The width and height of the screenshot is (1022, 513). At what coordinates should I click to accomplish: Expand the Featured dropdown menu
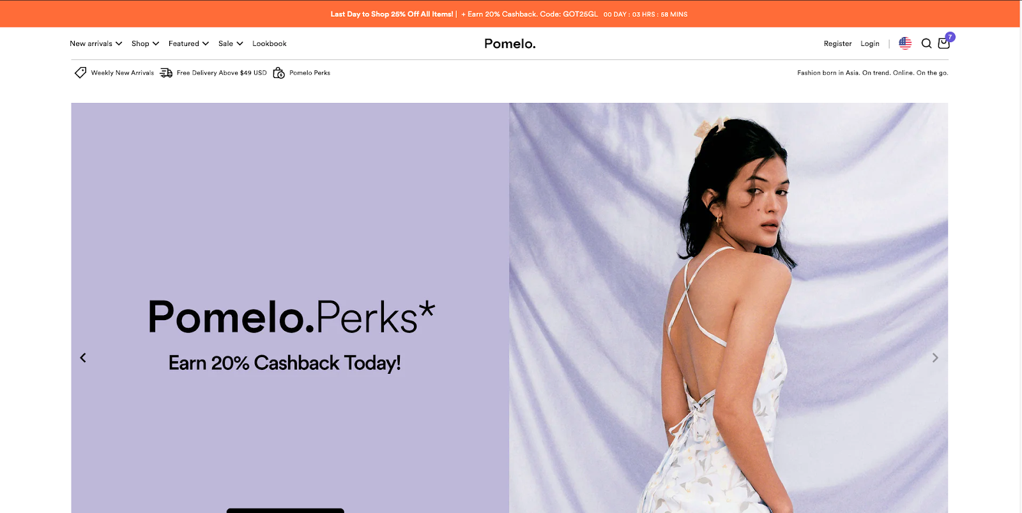(x=189, y=43)
